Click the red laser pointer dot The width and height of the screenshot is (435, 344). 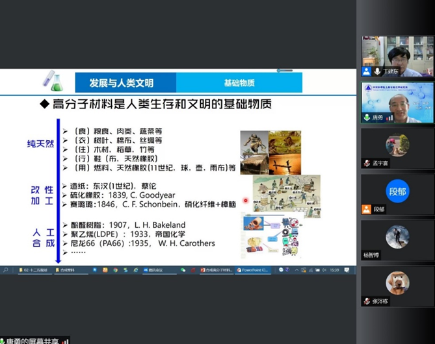tap(246, 201)
